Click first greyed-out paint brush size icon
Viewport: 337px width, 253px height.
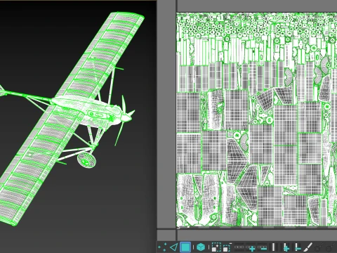coord(319,247)
